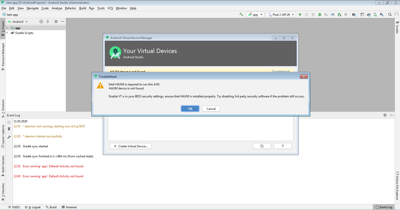
Task: Open the Terminal bottom tab
Action: pos(69,207)
